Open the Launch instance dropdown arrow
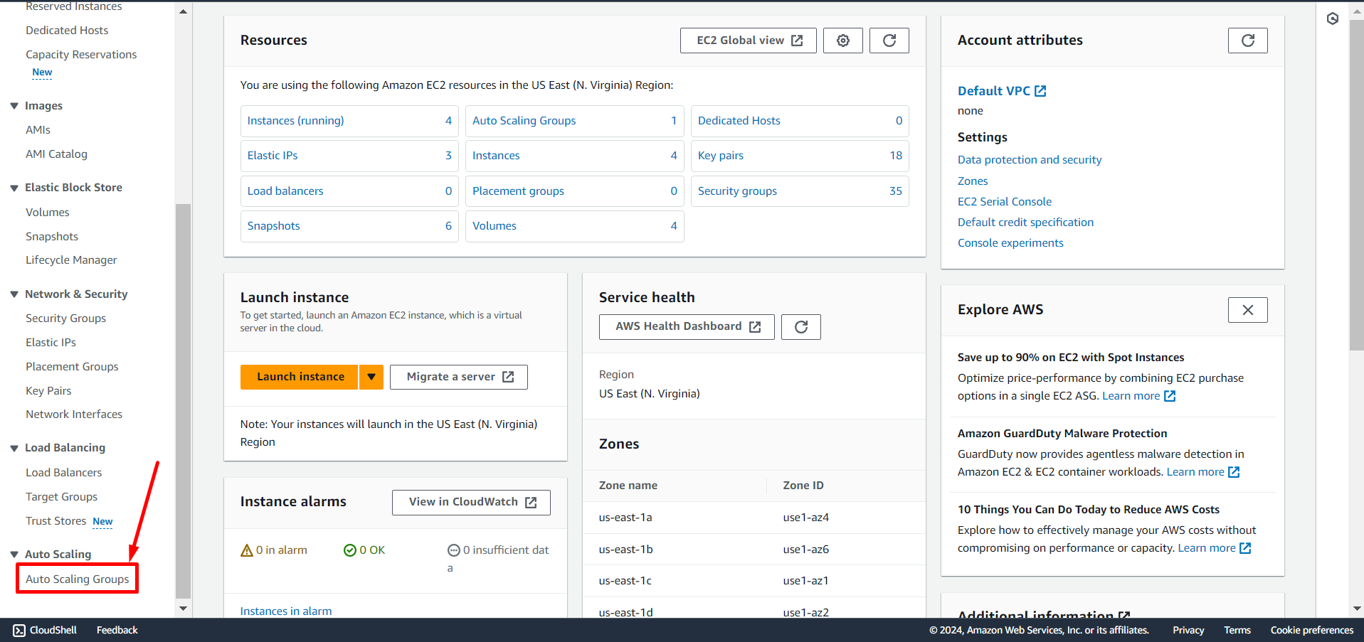This screenshot has width=1364, height=642. [371, 377]
